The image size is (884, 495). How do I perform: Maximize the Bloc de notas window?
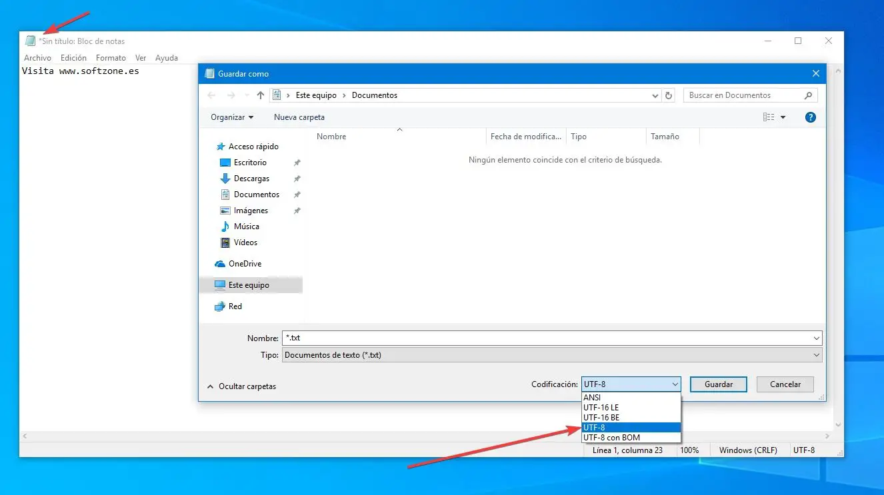coord(798,41)
